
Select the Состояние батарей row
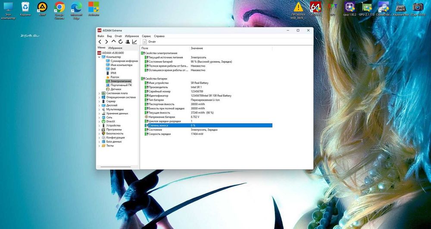206,61
